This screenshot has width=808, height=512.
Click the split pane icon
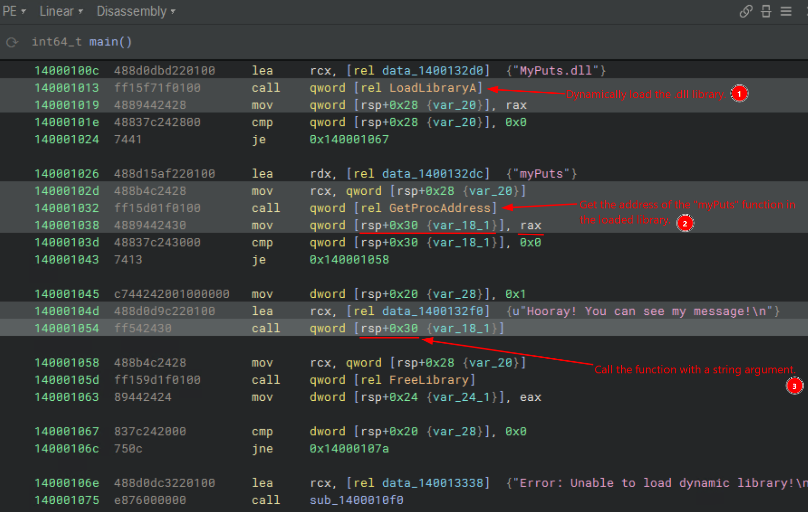point(766,11)
